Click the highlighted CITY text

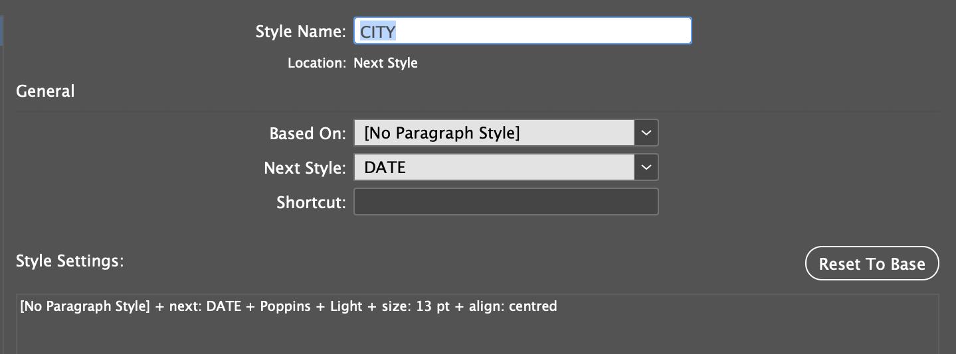[378, 31]
